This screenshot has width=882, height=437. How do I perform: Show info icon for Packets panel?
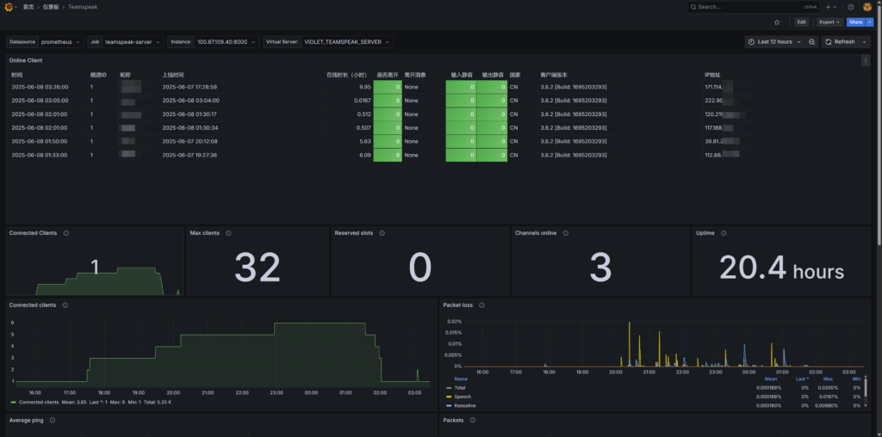click(x=473, y=420)
